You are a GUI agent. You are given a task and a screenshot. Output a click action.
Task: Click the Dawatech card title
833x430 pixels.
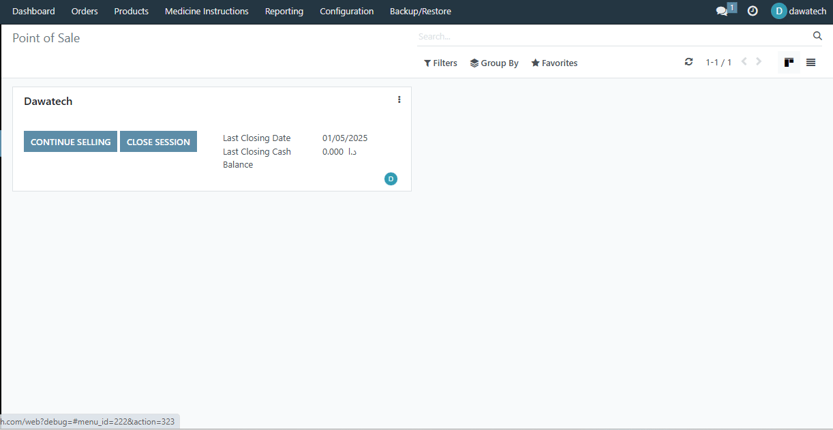click(x=48, y=102)
